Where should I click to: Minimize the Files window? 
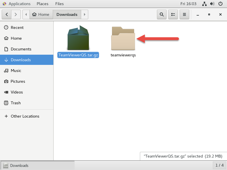coord(198,15)
